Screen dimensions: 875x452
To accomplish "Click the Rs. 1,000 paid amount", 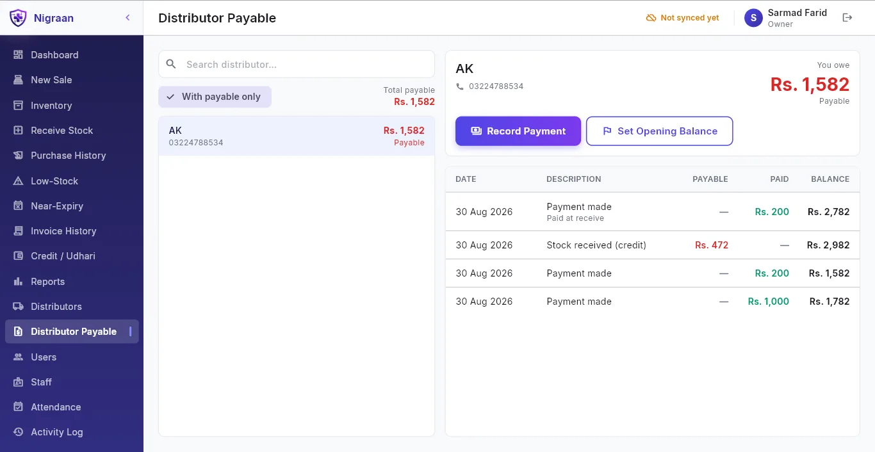I will point(768,302).
